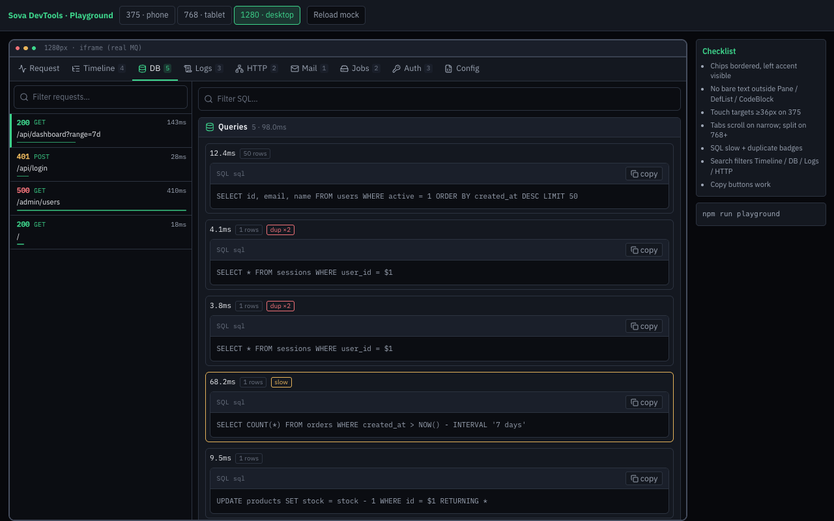Copy the 3.8ms sessions query
Image resolution: width=834 pixels, height=521 pixels.
[x=644, y=326]
